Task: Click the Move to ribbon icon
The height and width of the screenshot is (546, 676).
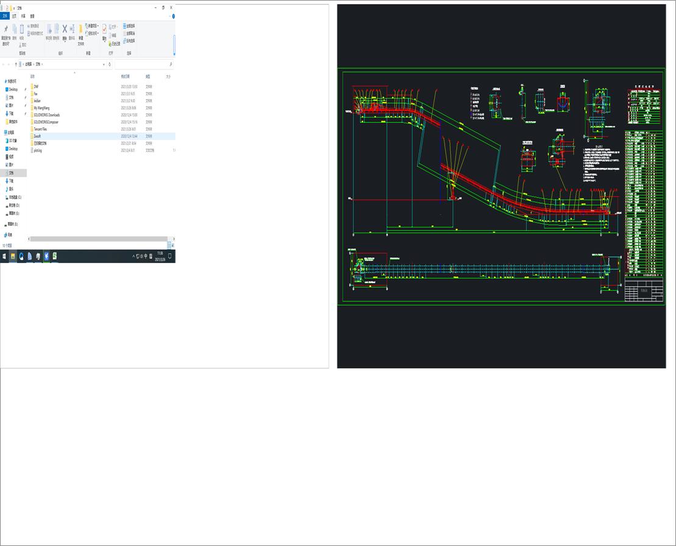Action: tap(49, 29)
